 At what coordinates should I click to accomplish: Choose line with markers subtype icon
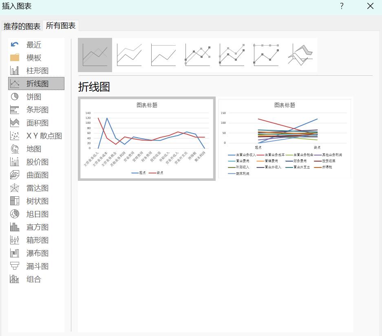pos(198,55)
